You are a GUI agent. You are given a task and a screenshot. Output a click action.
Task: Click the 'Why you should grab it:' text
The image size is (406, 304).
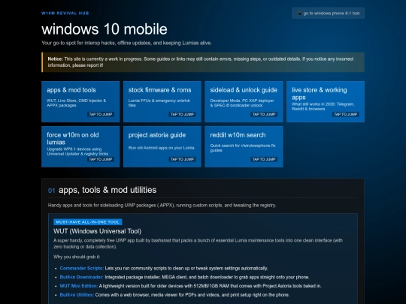[x=77, y=257]
